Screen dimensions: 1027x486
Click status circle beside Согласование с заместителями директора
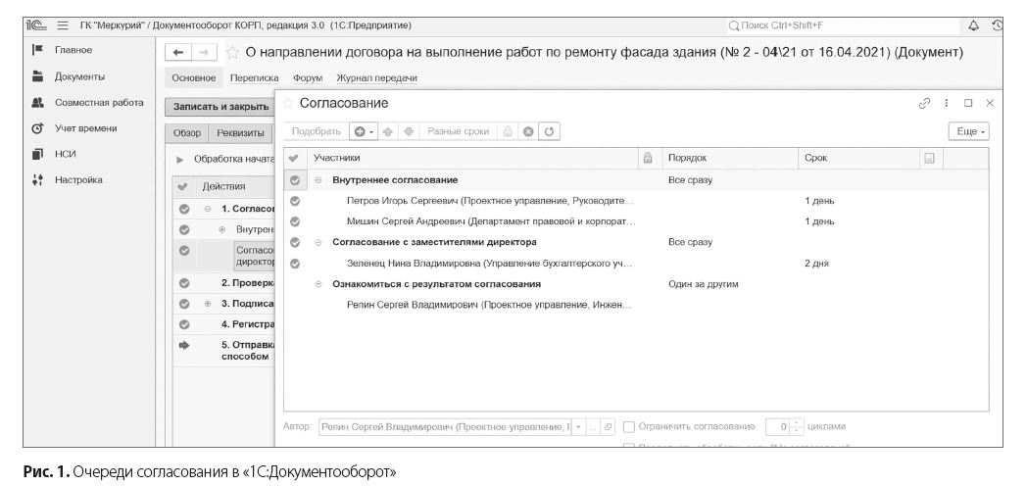pyautogui.click(x=295, y=242)
